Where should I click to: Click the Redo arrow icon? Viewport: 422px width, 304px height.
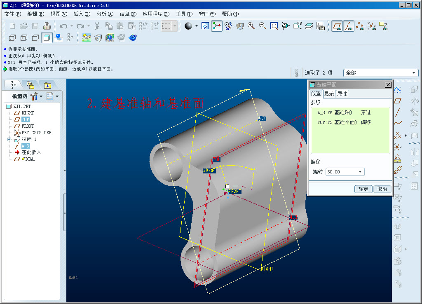pyautogui.click(x=80, y=26)
